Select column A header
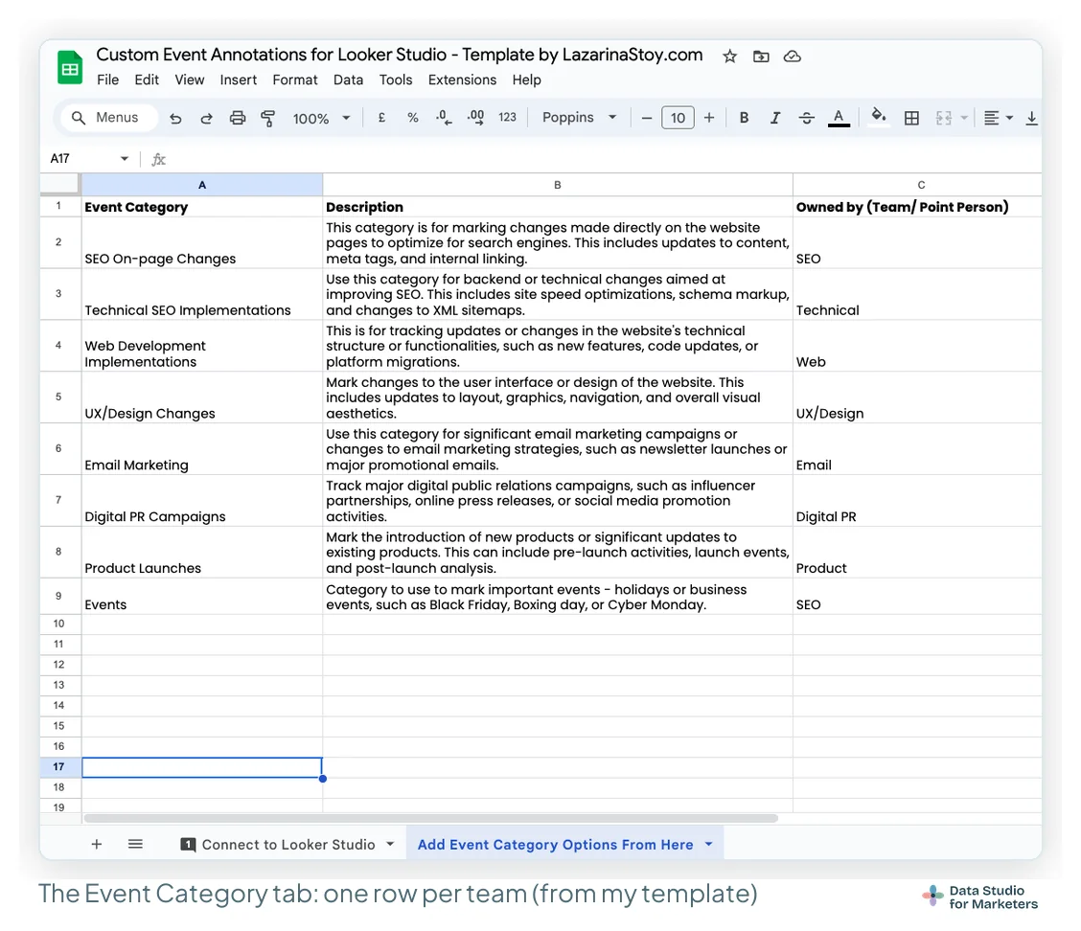The image size is (1081, 931). pos(202,185)
